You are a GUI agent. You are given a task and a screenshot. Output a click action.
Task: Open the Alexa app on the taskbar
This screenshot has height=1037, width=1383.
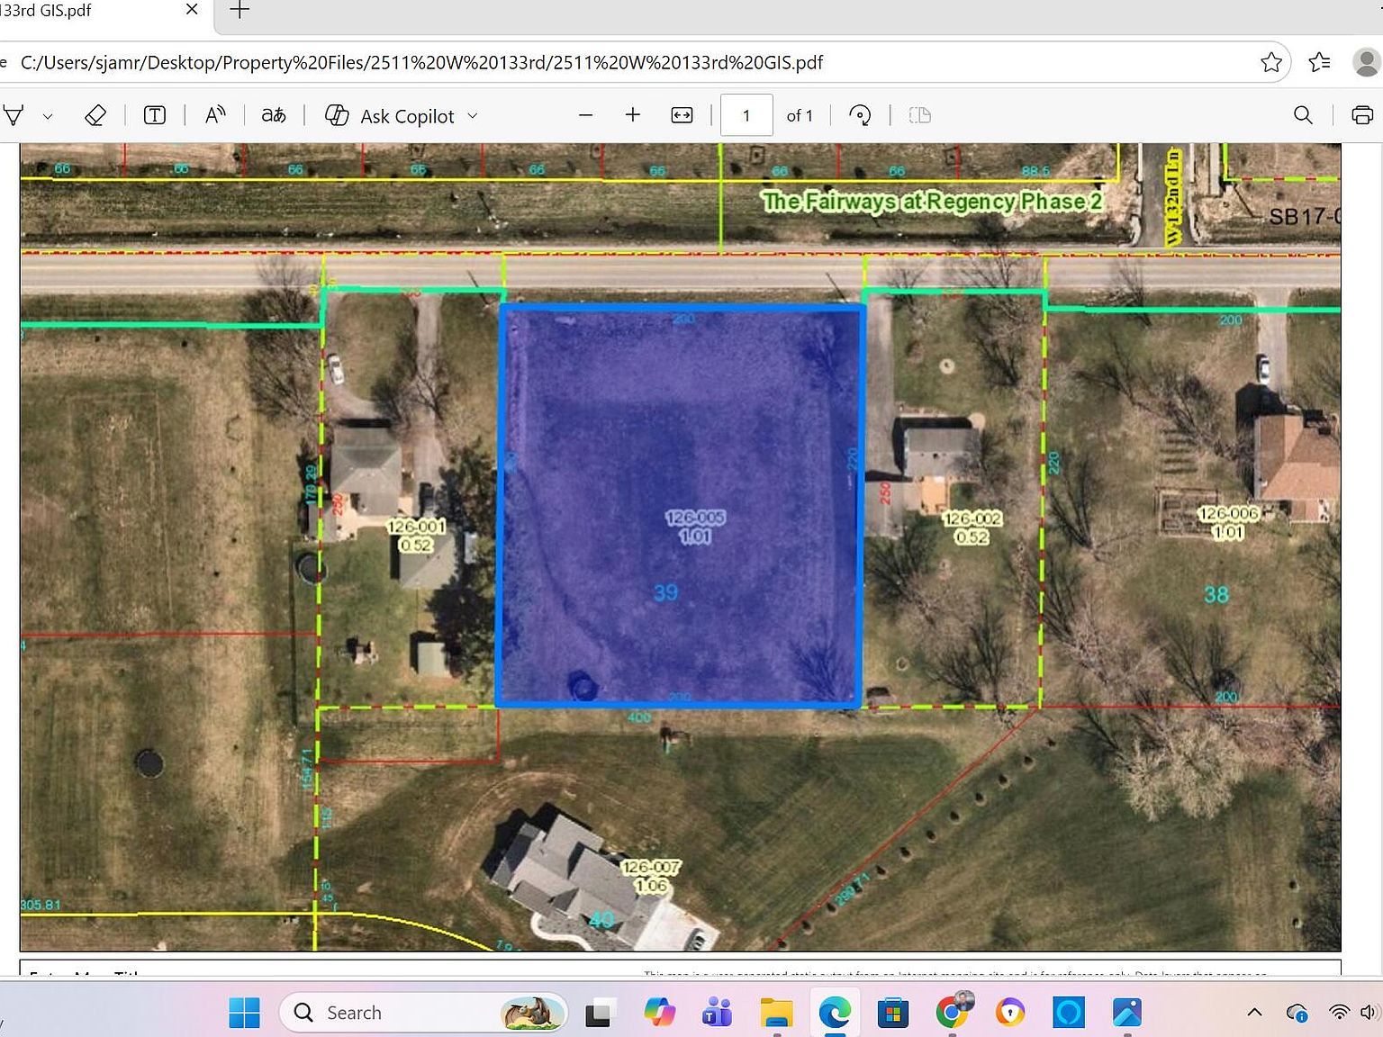(1069, 1013)
